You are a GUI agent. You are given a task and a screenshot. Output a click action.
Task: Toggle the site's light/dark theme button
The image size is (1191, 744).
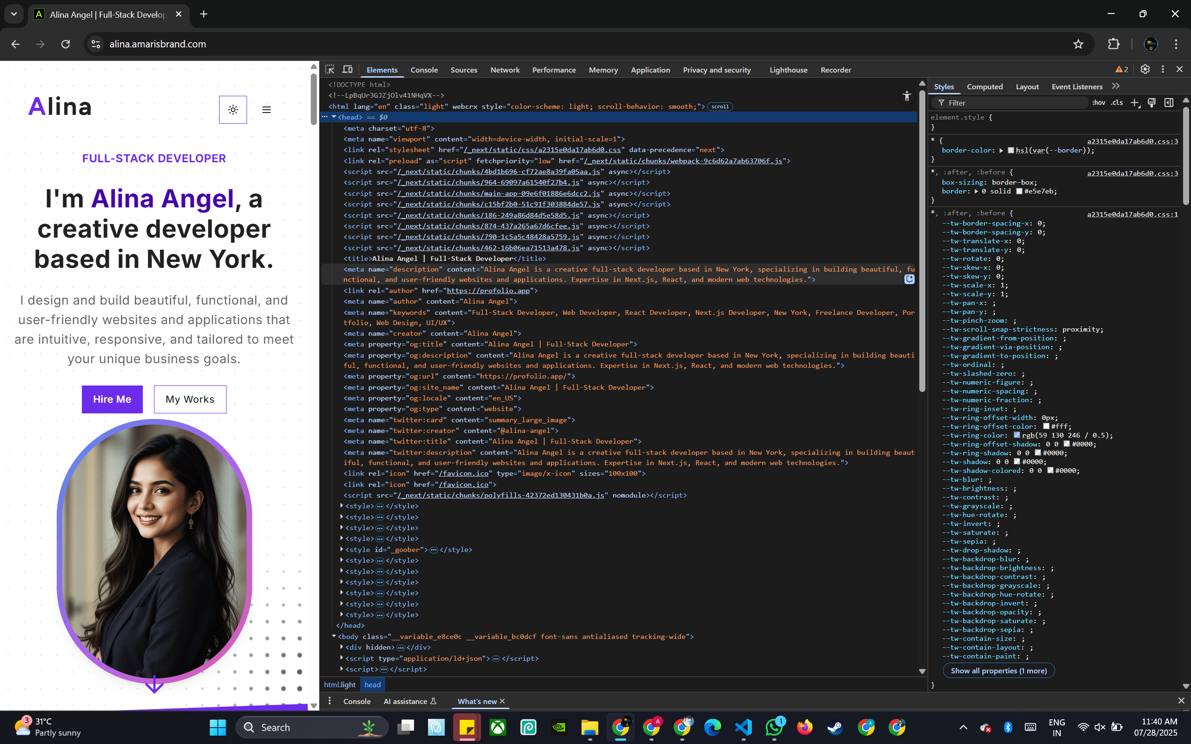coord(233,110)
